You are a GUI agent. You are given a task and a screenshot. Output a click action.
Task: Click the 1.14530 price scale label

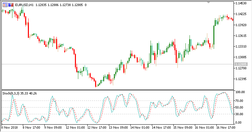tap(241, 3)
